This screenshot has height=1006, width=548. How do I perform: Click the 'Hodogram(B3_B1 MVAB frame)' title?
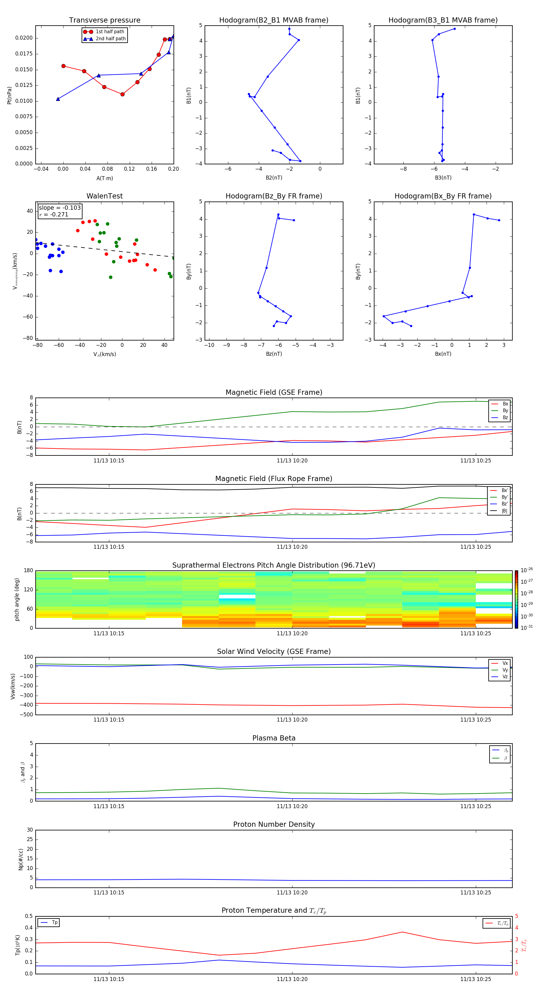pos(443,20)
